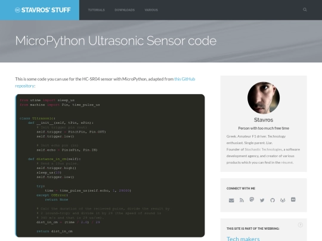Open the Downloads menu
The width and height of the screenshot is (322, 241).
pos(125,10)
